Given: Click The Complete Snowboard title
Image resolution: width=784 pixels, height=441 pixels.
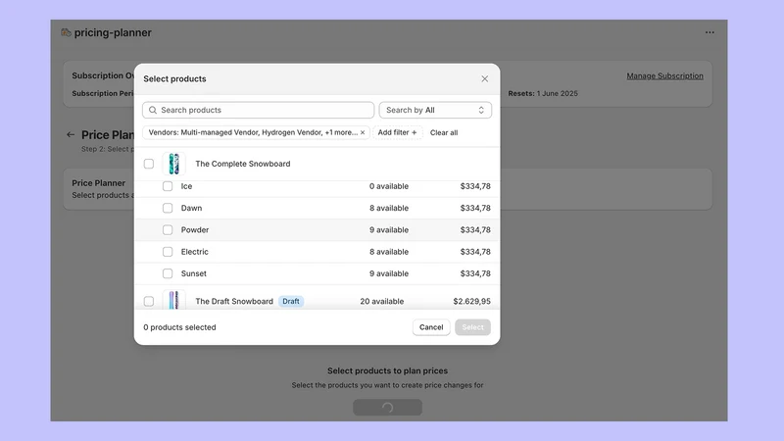Looking at the screenshot, I should tap(242, 164).
